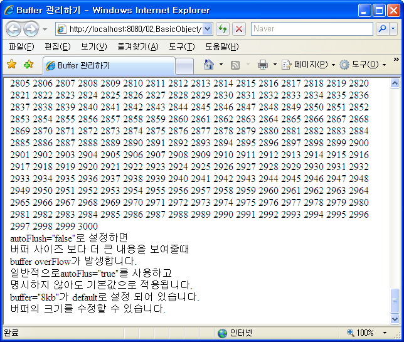This screenshot has height=342, width=404.
Task: Open Favorites Center star icon
Action: (x=12, y=64)
